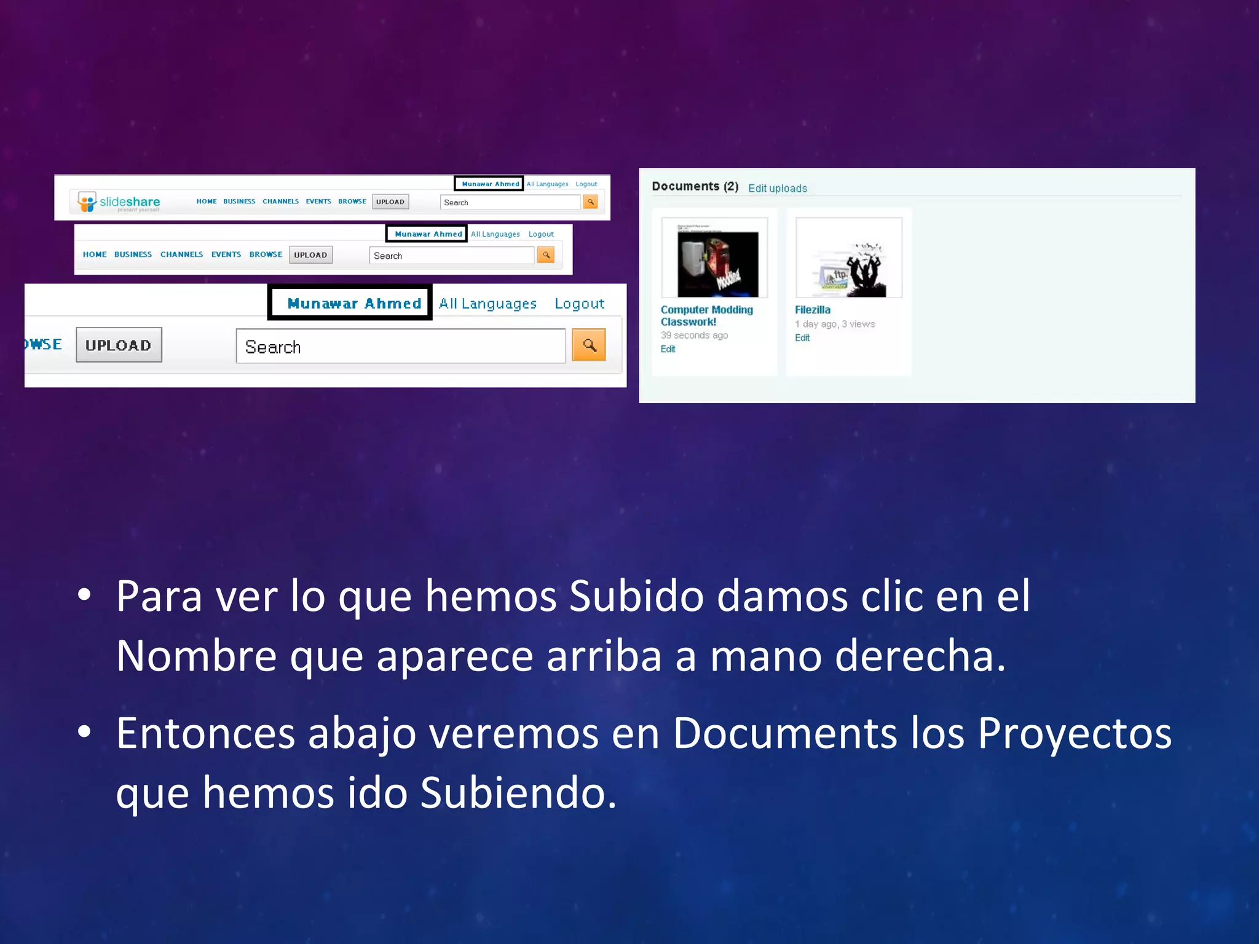Screen dimensions: 1259x944
Task: Click the Search box in the middle-sized header
Action: (x=452, y=256)
